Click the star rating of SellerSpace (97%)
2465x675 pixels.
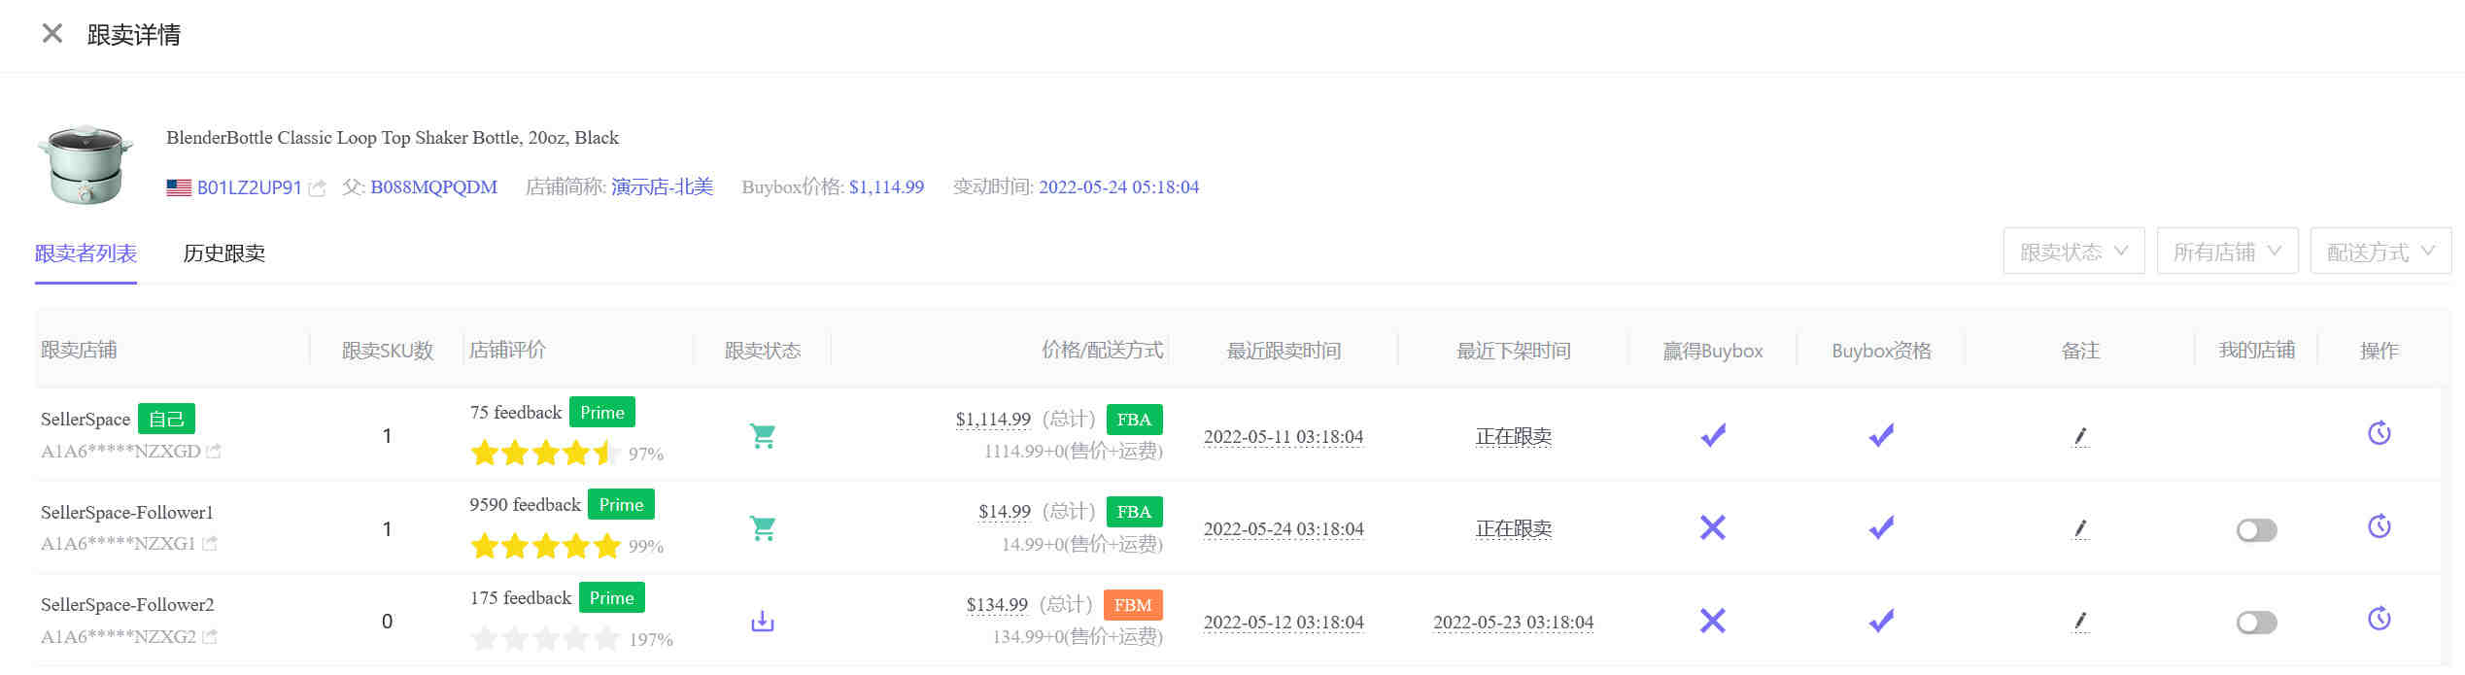pos(545,453)
